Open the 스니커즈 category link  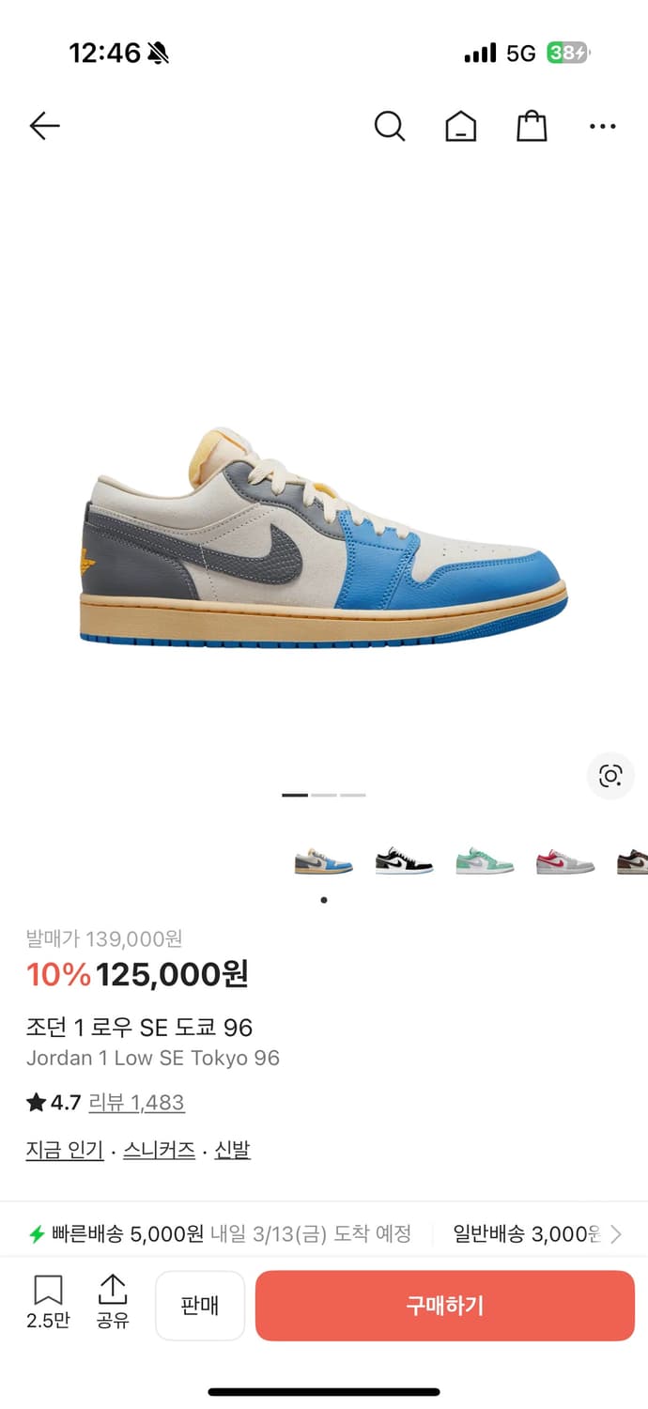click(x=160, y=1150)
